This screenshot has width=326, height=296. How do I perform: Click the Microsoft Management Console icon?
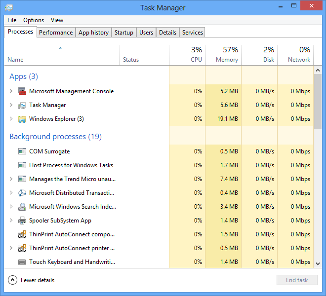[x=22, y=91]
